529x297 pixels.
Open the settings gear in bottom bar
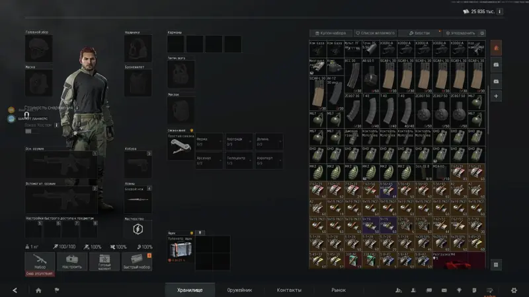coord(514,290)
